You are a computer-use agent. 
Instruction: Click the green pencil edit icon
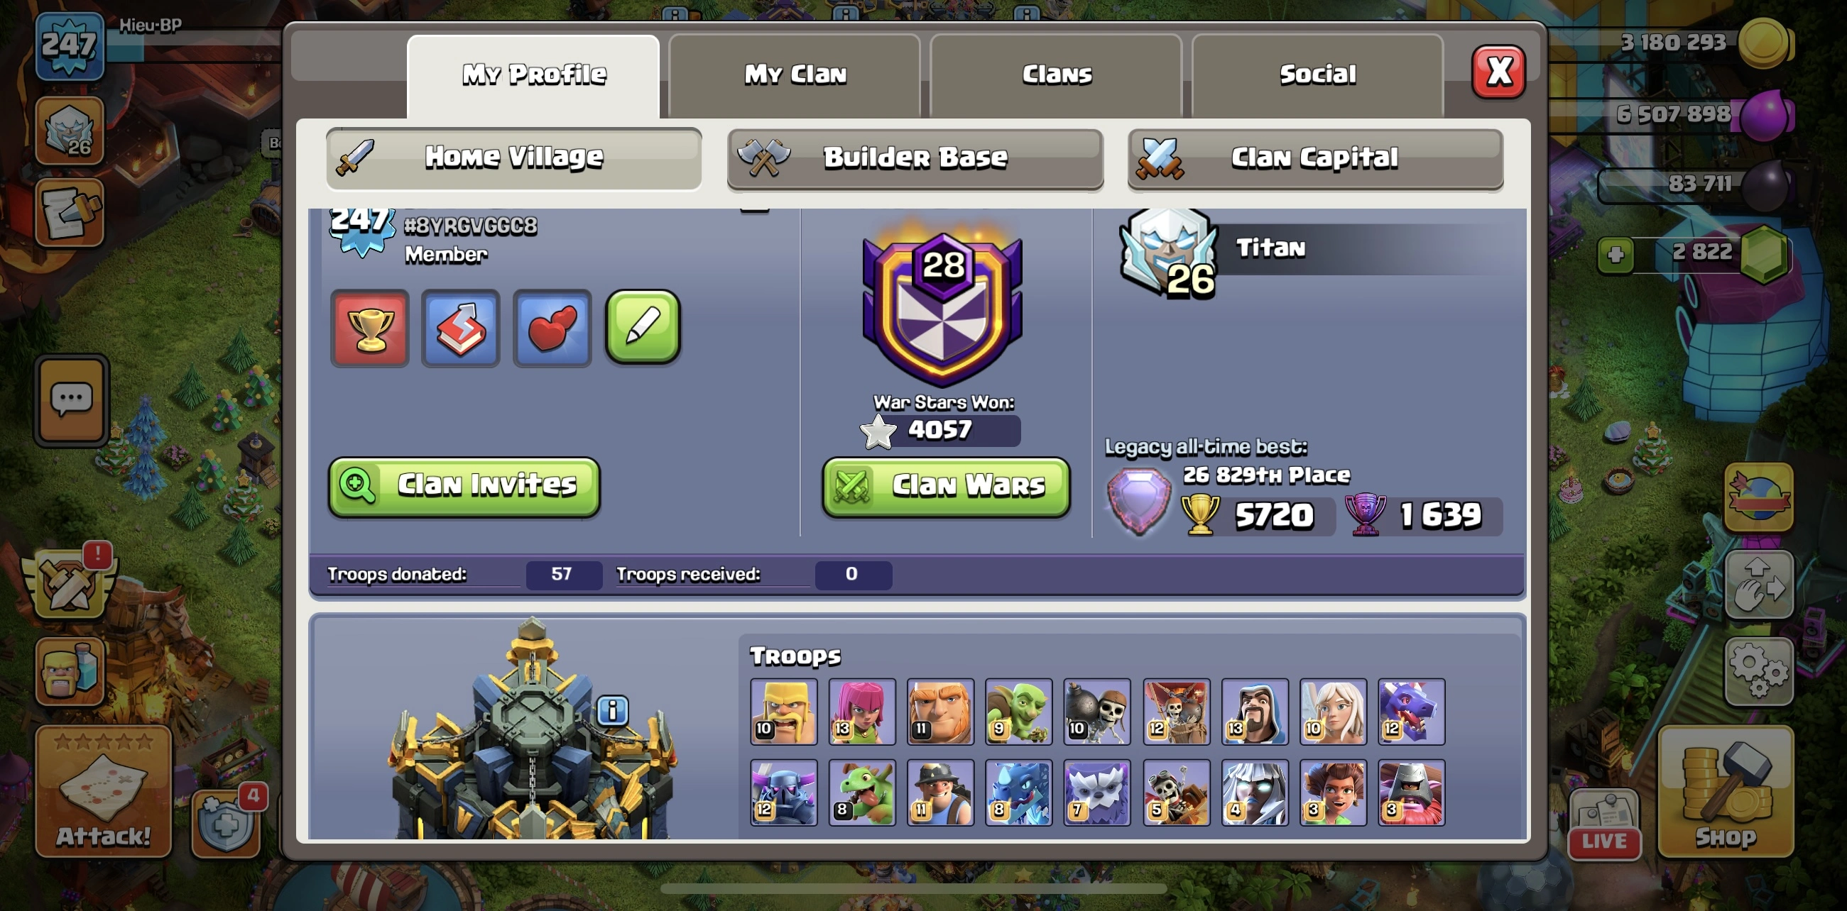click(x=643, y=326)
